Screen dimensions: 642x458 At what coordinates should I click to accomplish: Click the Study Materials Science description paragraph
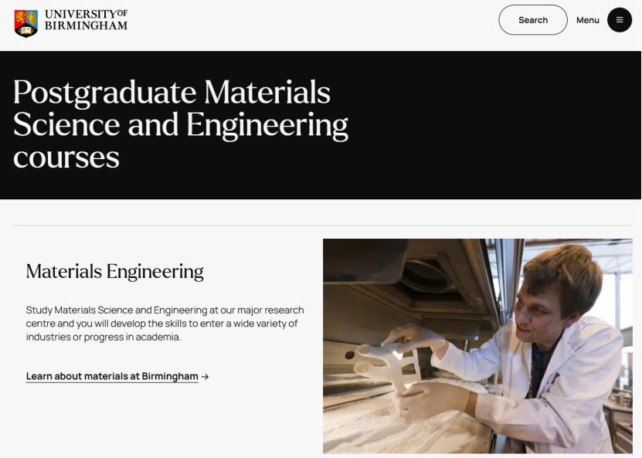tap(165, 324)
